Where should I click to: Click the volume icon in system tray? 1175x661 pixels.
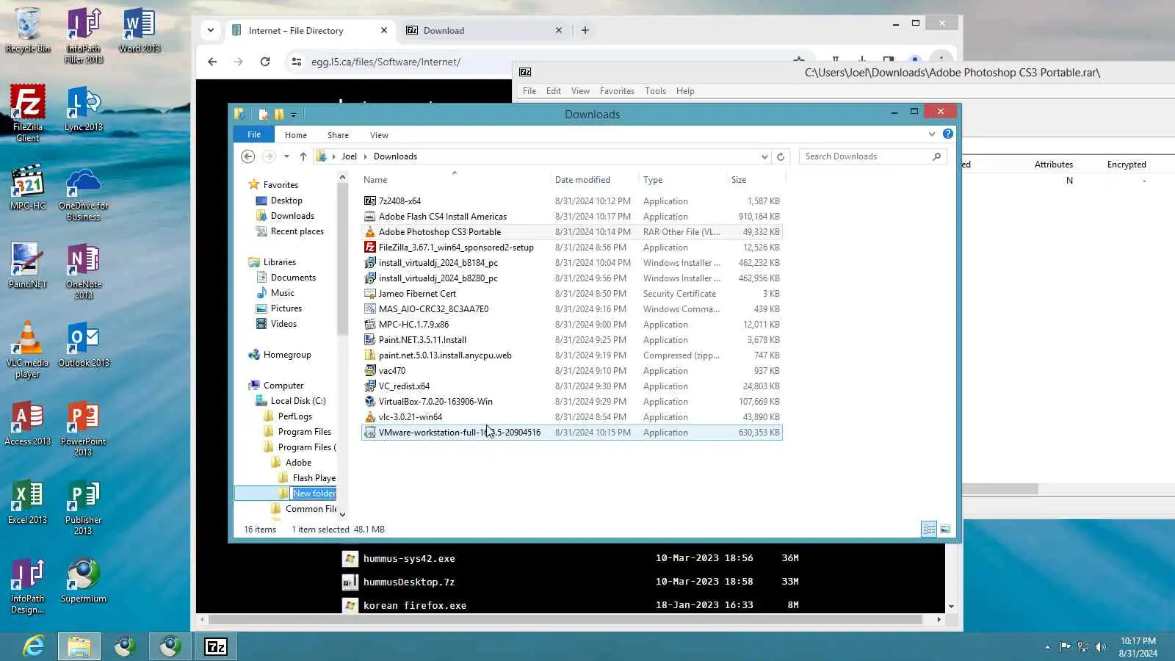click(1100, 647)
